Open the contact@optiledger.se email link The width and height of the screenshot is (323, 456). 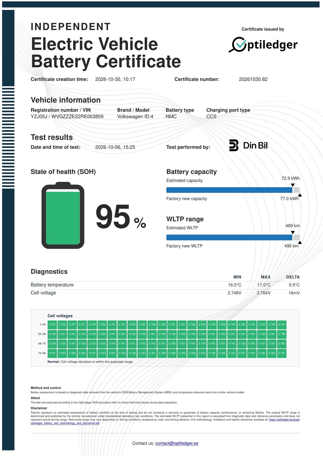pyautogui.click(x=177, y=443)
